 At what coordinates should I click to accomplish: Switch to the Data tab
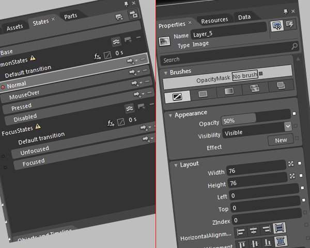click(x=244, y=18)
